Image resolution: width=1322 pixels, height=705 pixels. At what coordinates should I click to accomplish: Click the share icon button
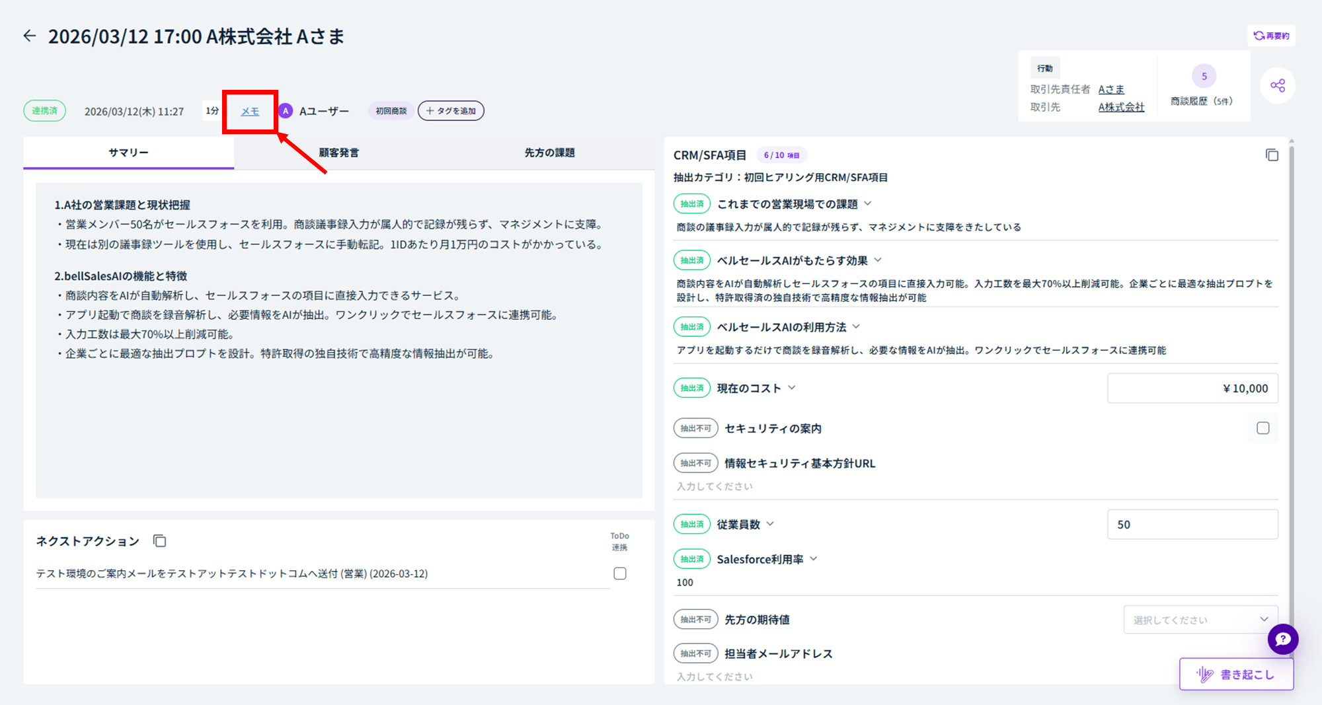[1278, 85]
